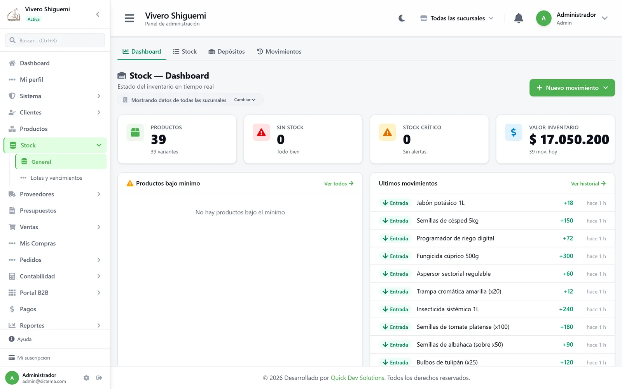Click the red Sin Stock warning icon
This screenshot has width=622, height=389.
tap(261, 132)
